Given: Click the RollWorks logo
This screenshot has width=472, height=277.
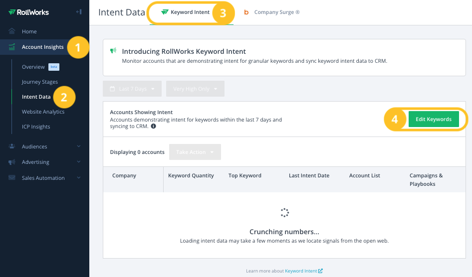Looking at the screenshot, I should click(28, 12).
